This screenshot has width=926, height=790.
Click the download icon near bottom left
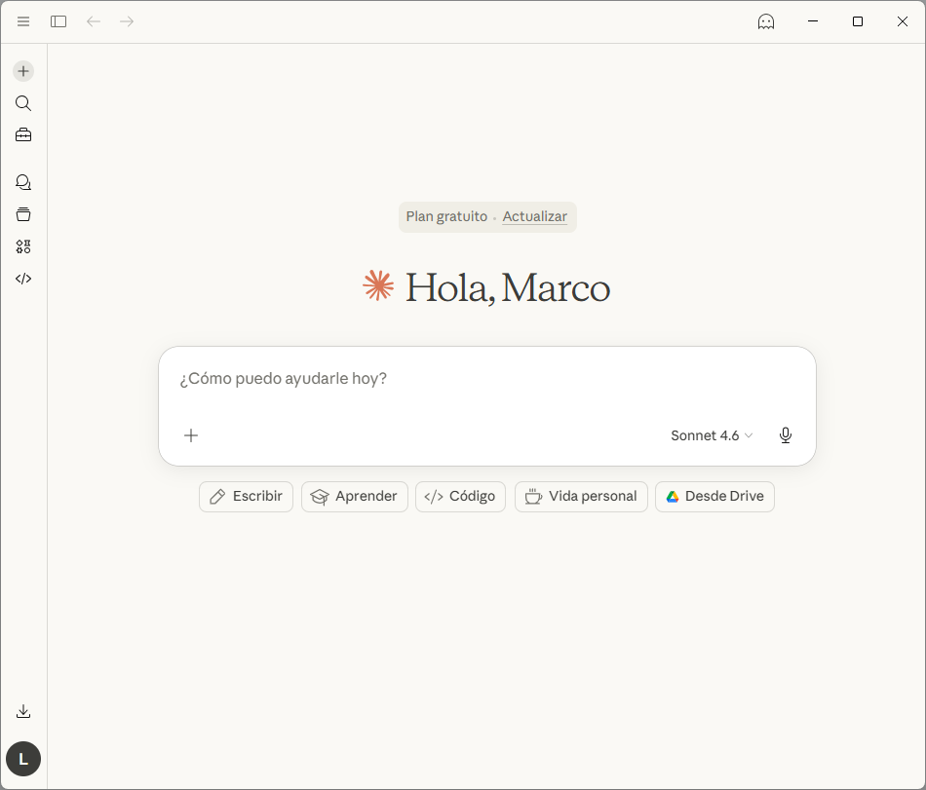(x=23, y=712)
